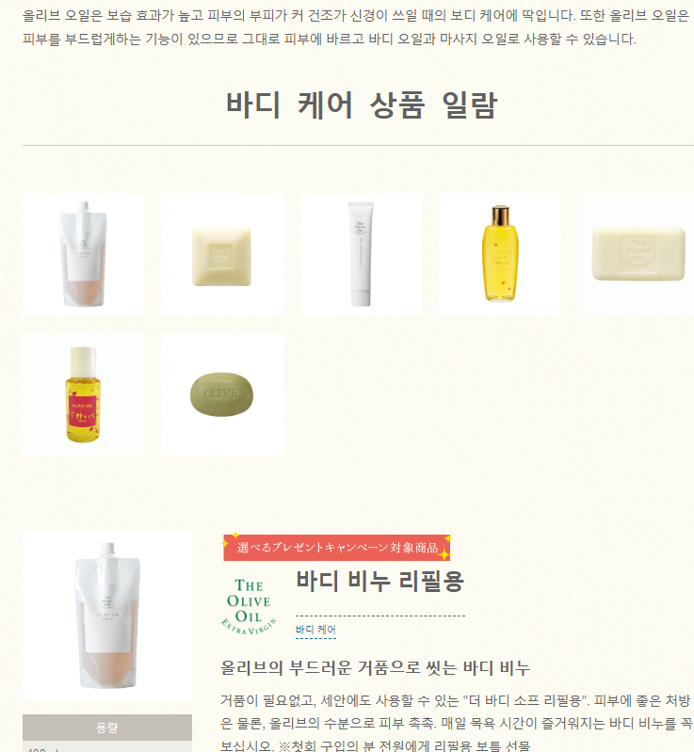Open the 바디 케어 category link

[x=315, y=630]
